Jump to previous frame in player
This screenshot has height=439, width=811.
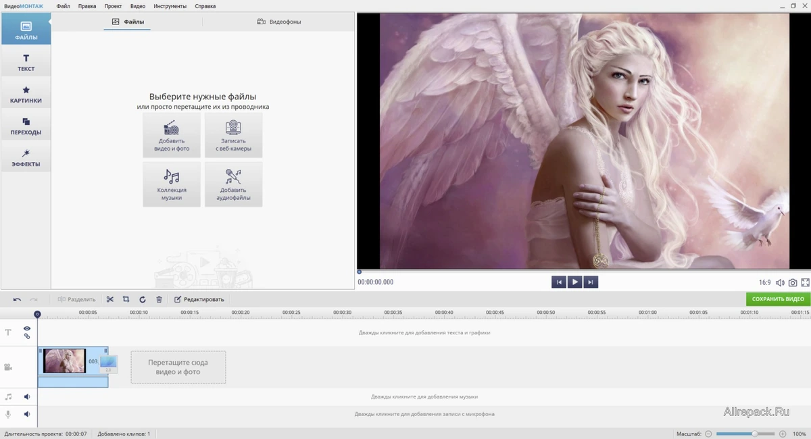point(559,282)
